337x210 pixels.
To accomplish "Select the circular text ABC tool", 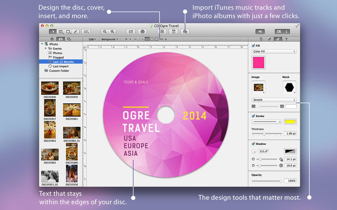I will (x=86, y=31).
